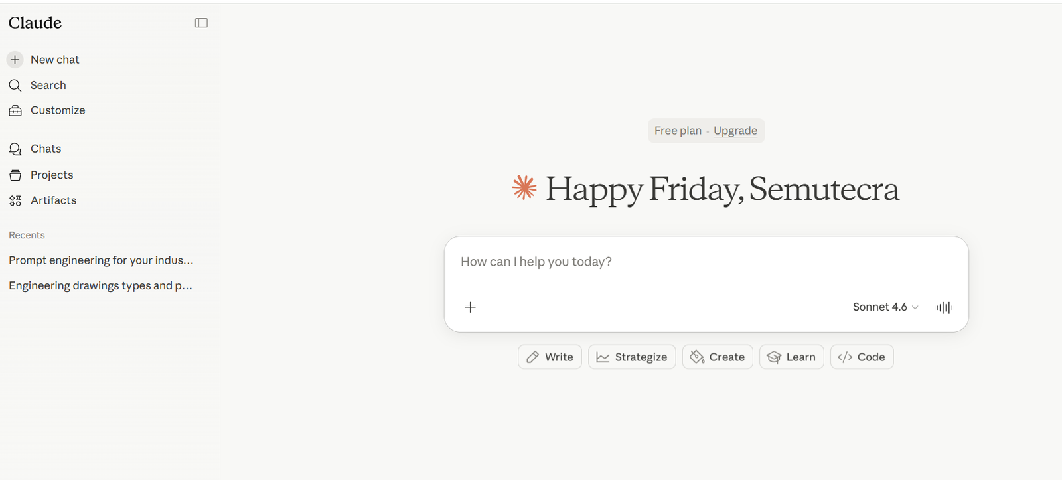Click the Upgrade link
The height and width of the screenshot is (480, 1062).
(x=735, y=131)
